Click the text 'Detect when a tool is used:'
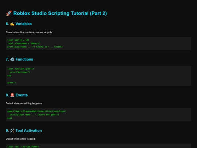This screenshot has height=148, width=197. point(20,139)
